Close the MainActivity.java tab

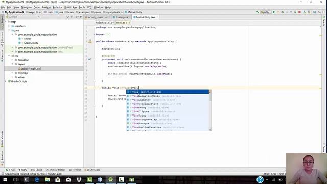[x=157, y=17]
